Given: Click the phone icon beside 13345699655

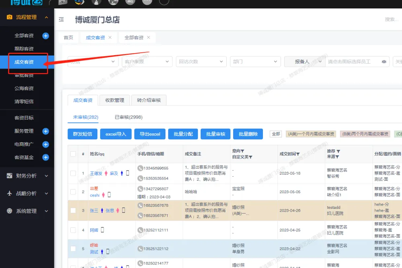Looking at the screenshot, I should [140, 168].
